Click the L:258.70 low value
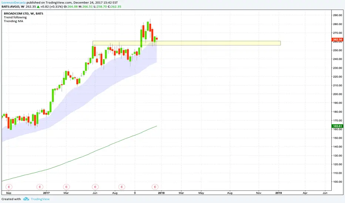The width and height of the screenshot is (345, 203). pyautogui.click(x=100, y=7)
